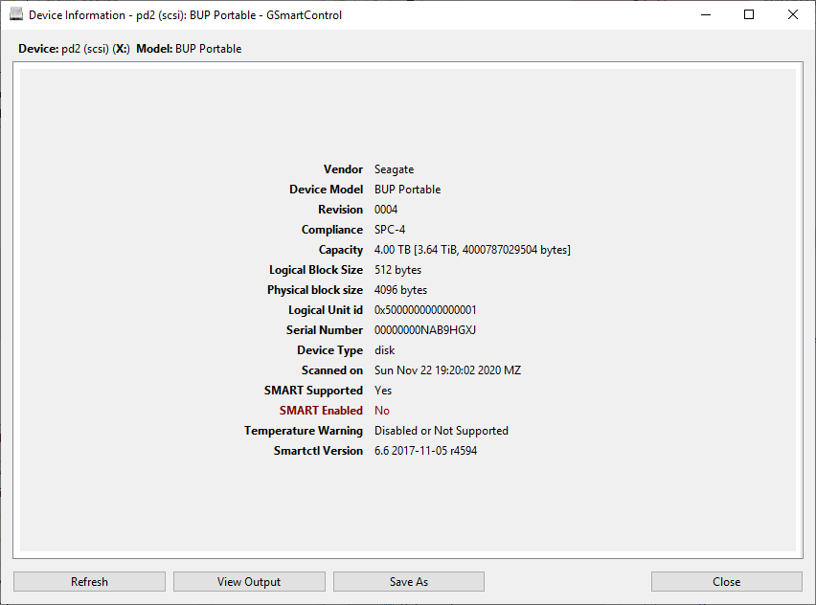The image size is (816, 605).
Task: Click the Capacity value '4.00 TB'
Action: [393, 250]
